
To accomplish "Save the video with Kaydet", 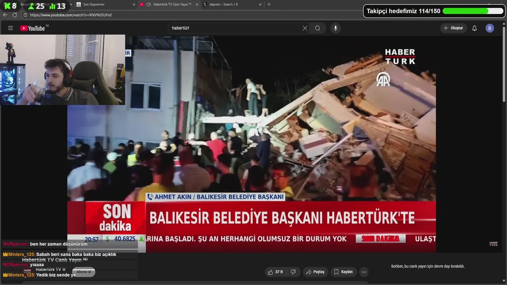I will coord(343,272).
